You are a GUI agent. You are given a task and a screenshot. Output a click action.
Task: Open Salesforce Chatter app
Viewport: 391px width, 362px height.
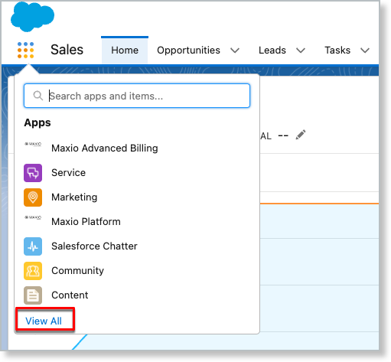94,246
